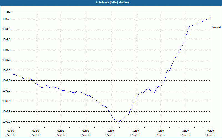
Task: Click the 1001,5 y-axis value
Action: (x=6, y=91)
